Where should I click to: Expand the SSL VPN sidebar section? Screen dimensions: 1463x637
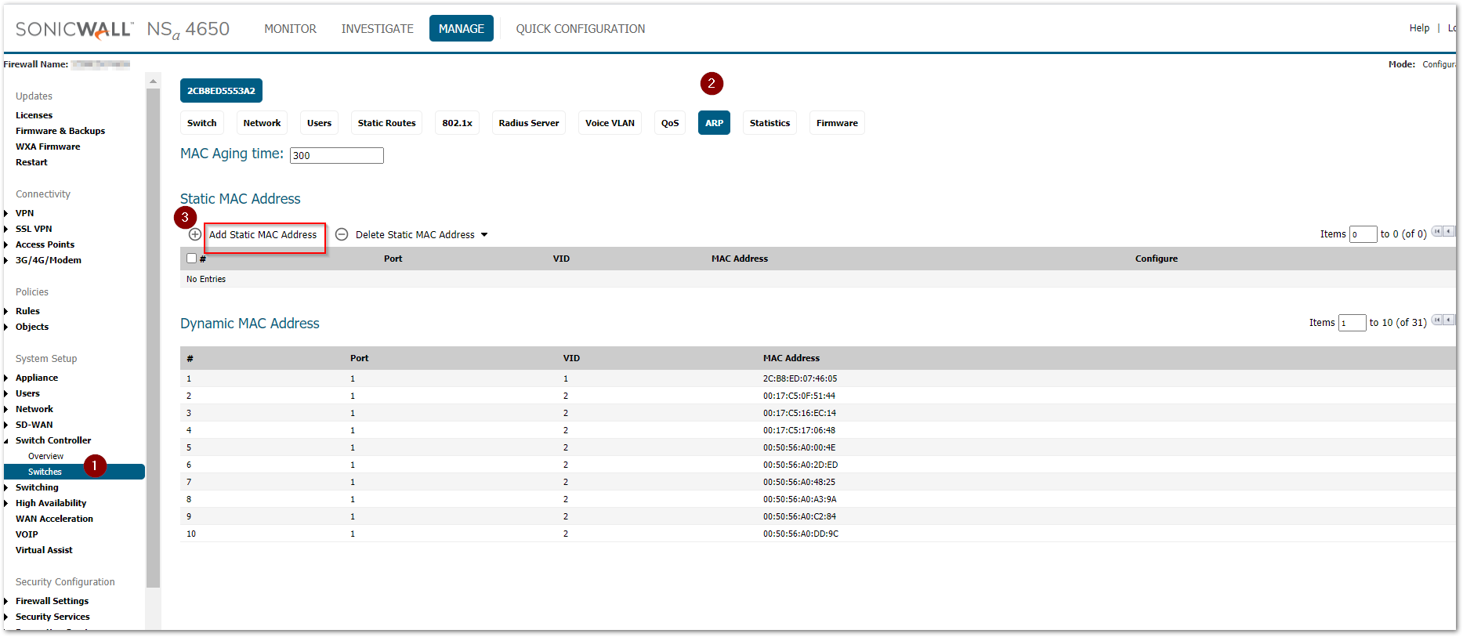pyautogui.click(x=6, y=229)
